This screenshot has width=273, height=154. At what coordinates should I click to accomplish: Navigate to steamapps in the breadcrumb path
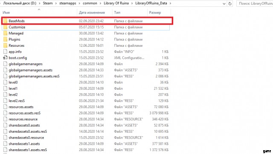coord(68,3)
